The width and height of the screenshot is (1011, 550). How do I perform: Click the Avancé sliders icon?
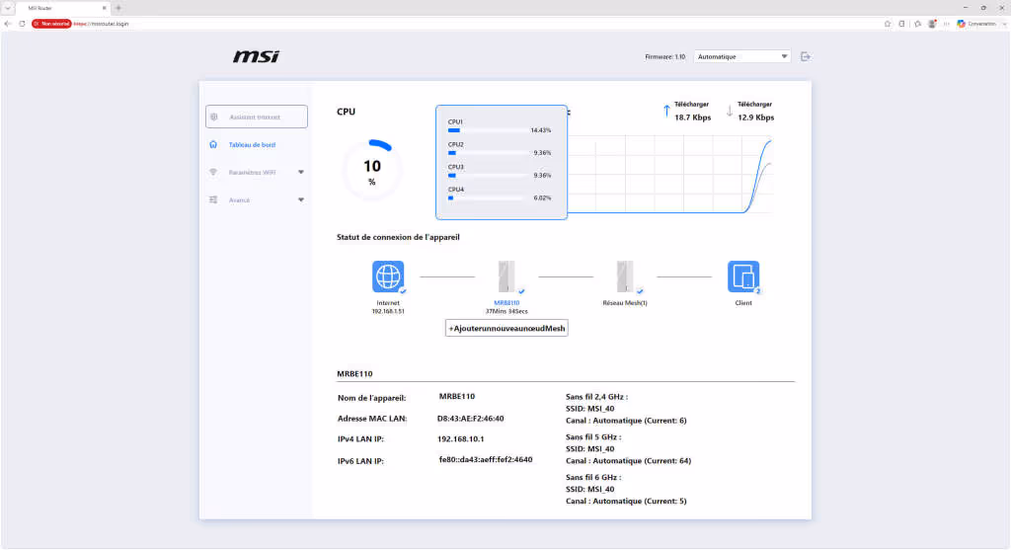pyautogui.click(x=213, y=199)
